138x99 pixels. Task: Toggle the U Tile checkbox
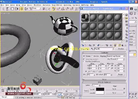point(112,66)
